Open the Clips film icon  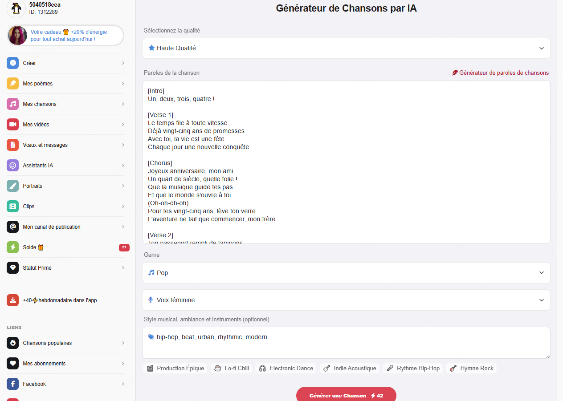(12, 207)
